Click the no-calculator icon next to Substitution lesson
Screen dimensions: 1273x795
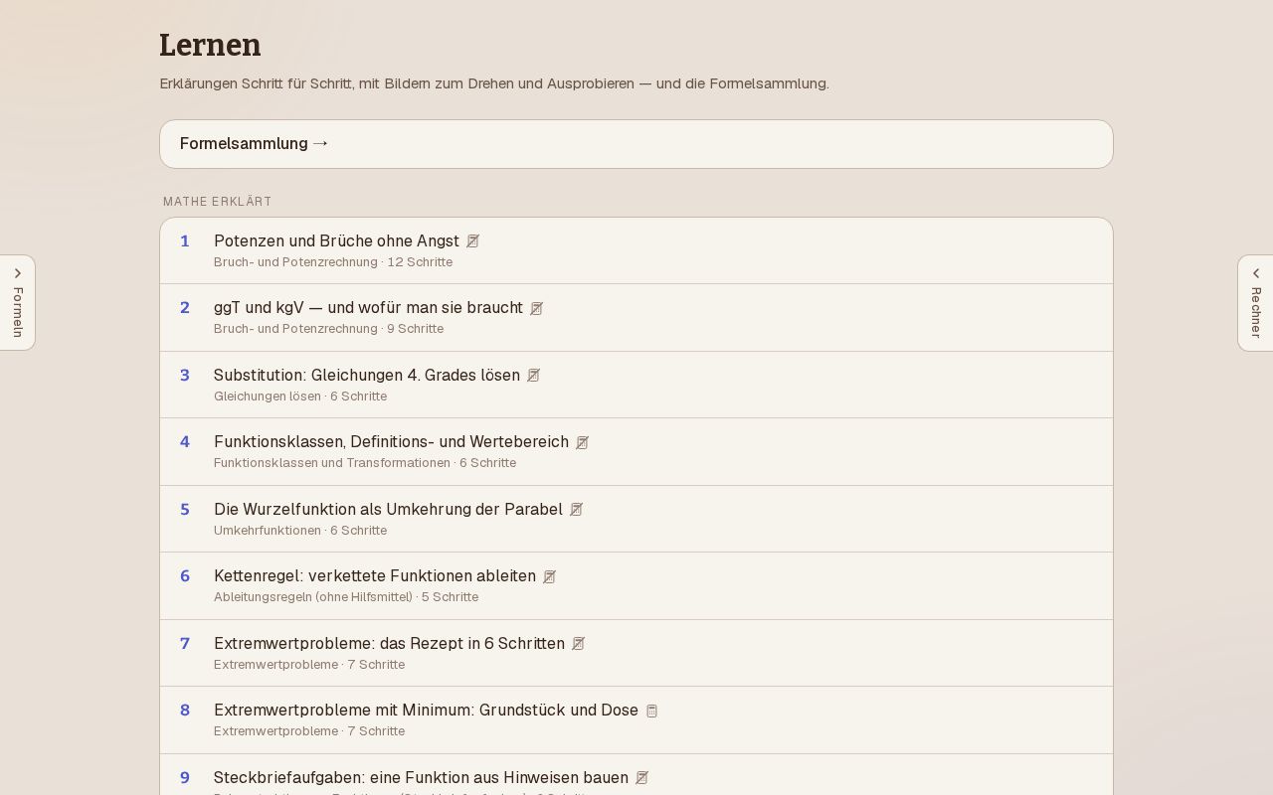(x=534, y=376)
